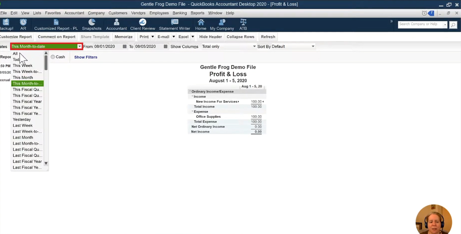Click the Office Supplies 100.00 amount

[256, 117]
